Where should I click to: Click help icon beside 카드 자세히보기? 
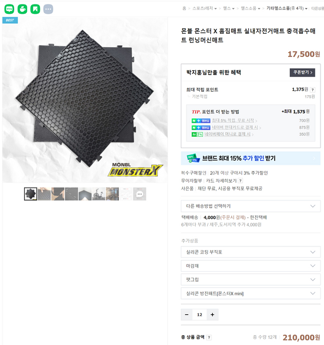(x=240, y=181)
